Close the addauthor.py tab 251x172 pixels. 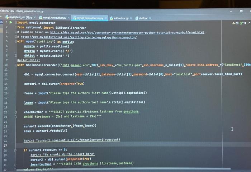131,18
